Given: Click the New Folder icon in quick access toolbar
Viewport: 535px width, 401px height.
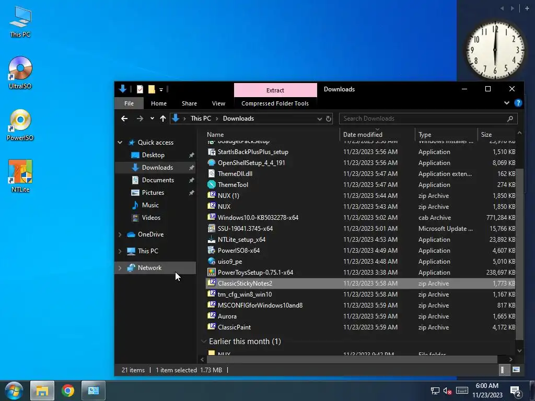Looking at the screenshot, I should pyautogui.click(x=152, y=89).
